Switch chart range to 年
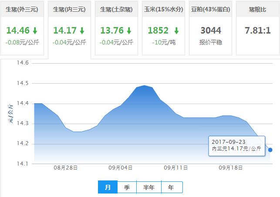The width and height of the screenshot is (280, 197). tap(172, 187)
